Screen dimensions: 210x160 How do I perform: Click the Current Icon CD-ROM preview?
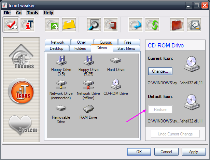pyautogui.click(x=192, y=64)
